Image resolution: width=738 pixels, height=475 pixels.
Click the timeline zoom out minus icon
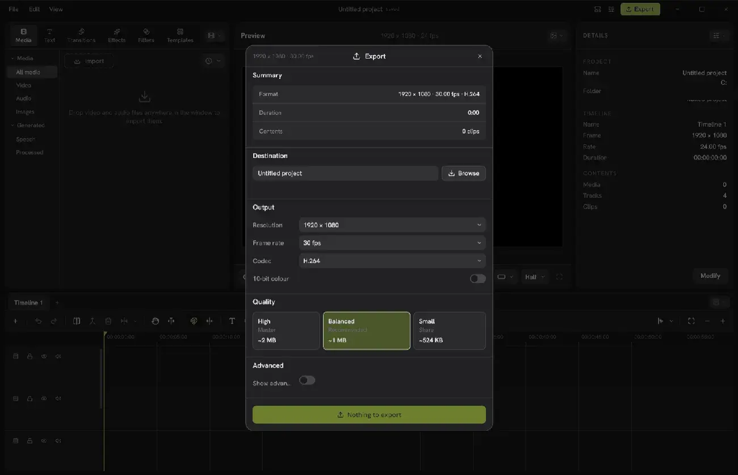pos(707,321)
